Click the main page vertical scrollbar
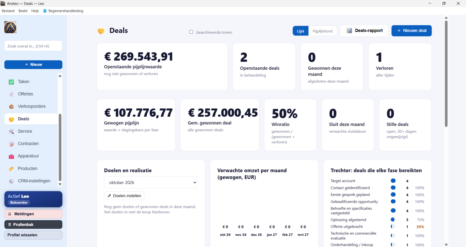 coord(446,73)
